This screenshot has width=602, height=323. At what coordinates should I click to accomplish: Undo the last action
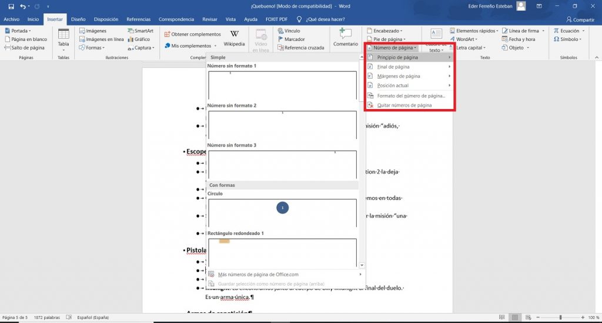(23, 6)
